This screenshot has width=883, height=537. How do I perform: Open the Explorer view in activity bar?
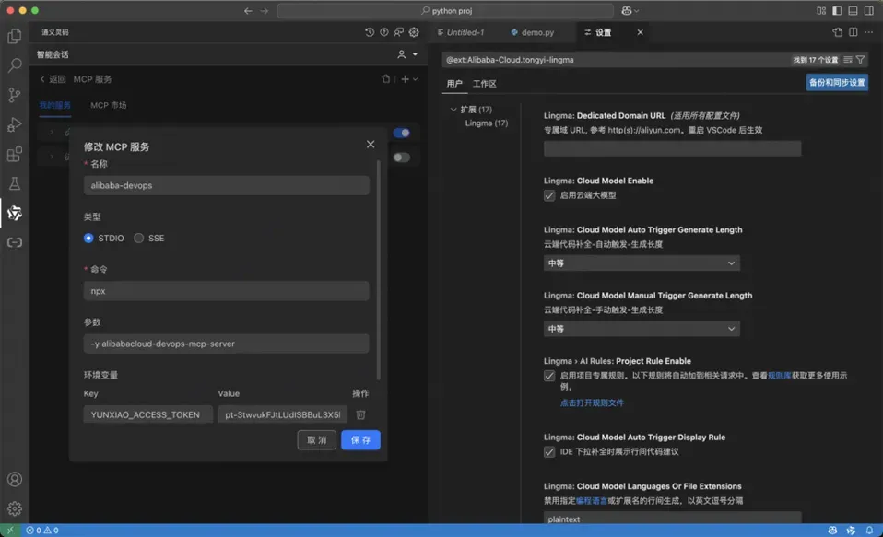pyautogui.click(x=15, y=36)
